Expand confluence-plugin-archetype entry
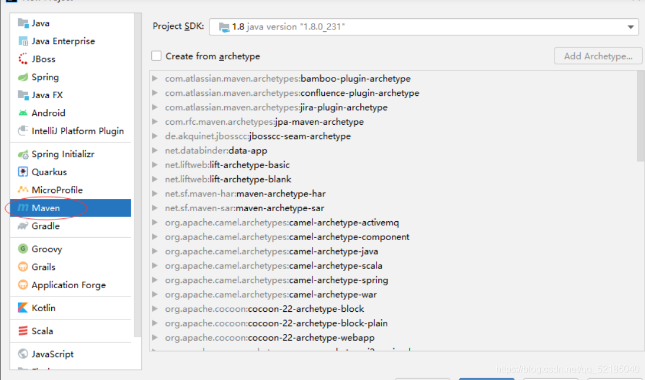The image size is (645, 380). pyautogui.click(x=155, y=92)
